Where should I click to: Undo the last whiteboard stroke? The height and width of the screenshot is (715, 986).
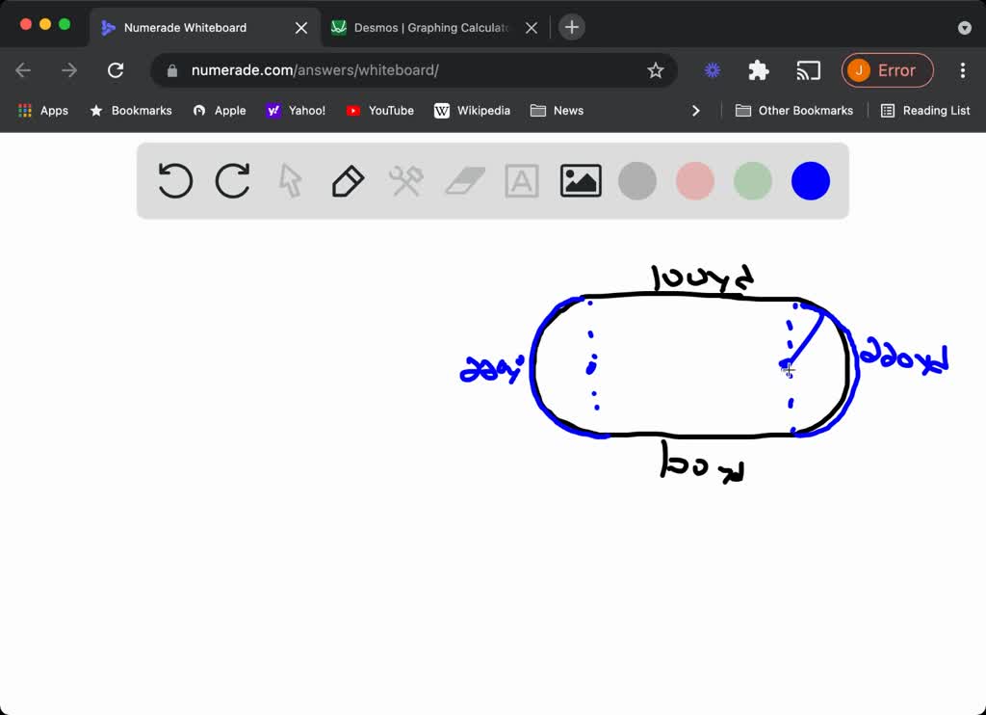175,181
